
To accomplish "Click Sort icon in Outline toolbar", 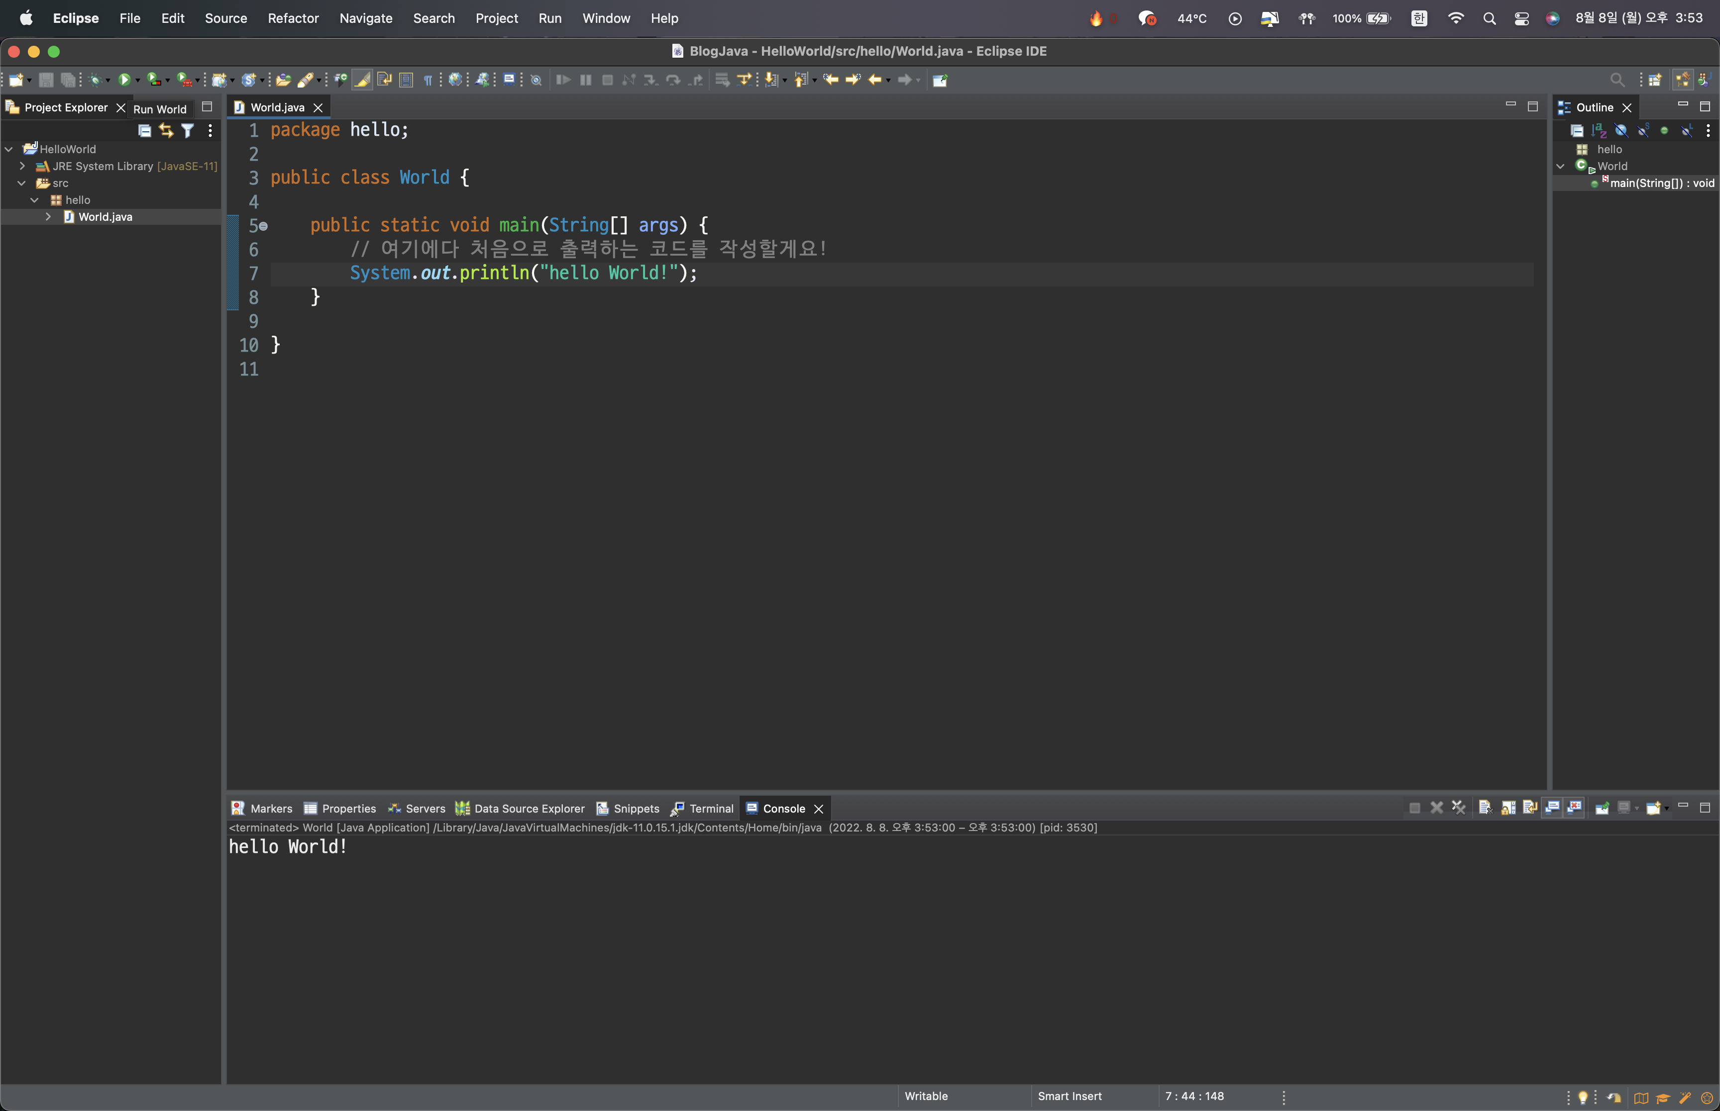I will [1599, 131].
